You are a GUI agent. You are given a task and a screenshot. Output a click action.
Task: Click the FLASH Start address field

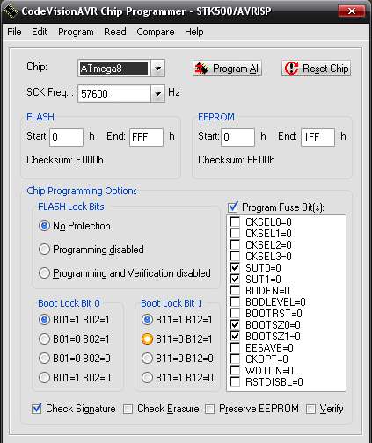tap(67, 137)
